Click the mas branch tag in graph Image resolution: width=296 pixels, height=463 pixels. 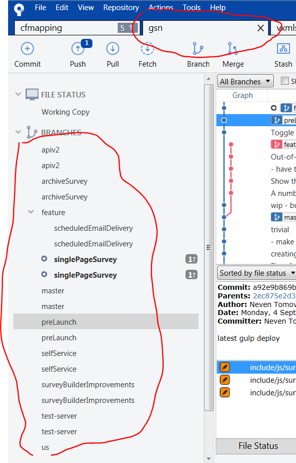click(283, 217)
